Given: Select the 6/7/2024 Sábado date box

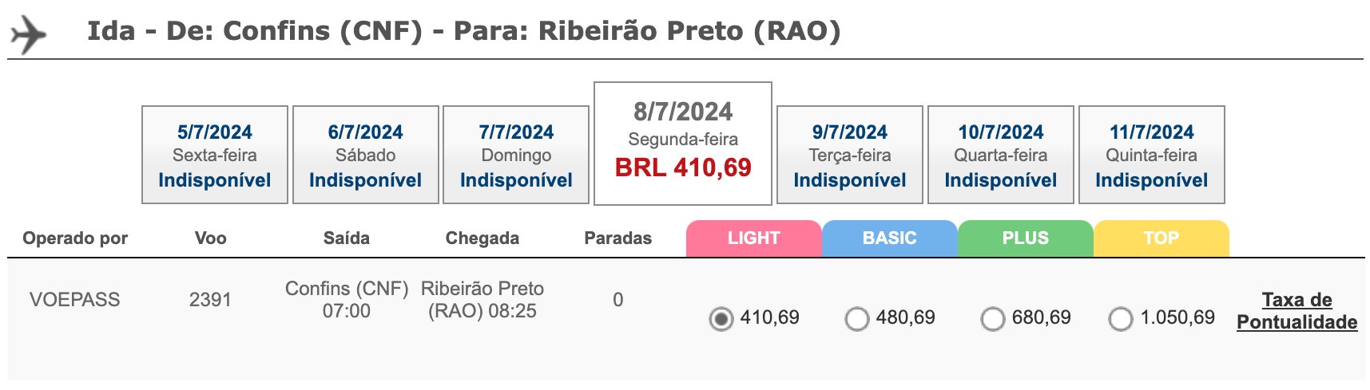Looking at the screenshot, I should coord(366,155).
